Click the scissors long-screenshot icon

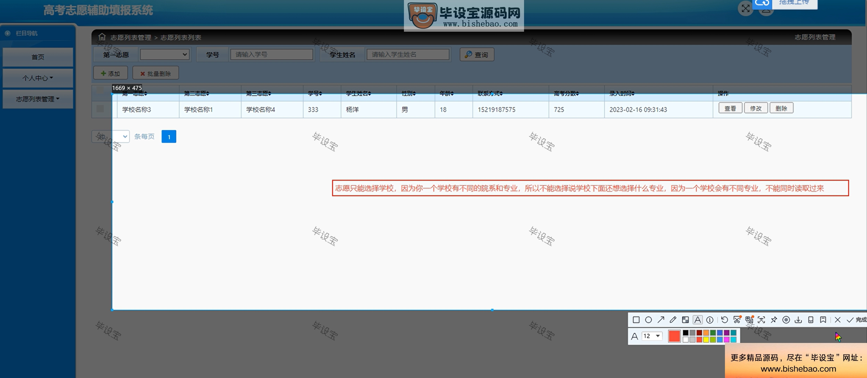tap(737, 320)
